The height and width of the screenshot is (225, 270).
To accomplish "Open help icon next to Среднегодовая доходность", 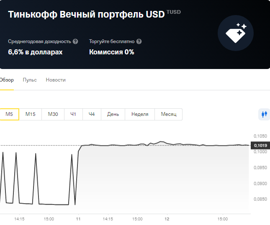I will (75, 41).
